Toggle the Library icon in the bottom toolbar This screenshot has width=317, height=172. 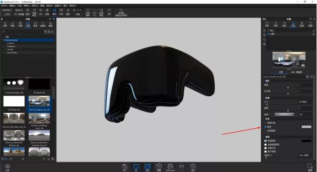(x=136, y=167)
